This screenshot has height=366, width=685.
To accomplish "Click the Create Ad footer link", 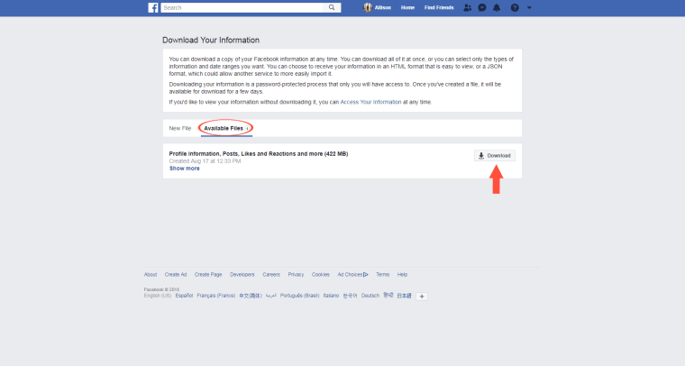I will [176, 275].
